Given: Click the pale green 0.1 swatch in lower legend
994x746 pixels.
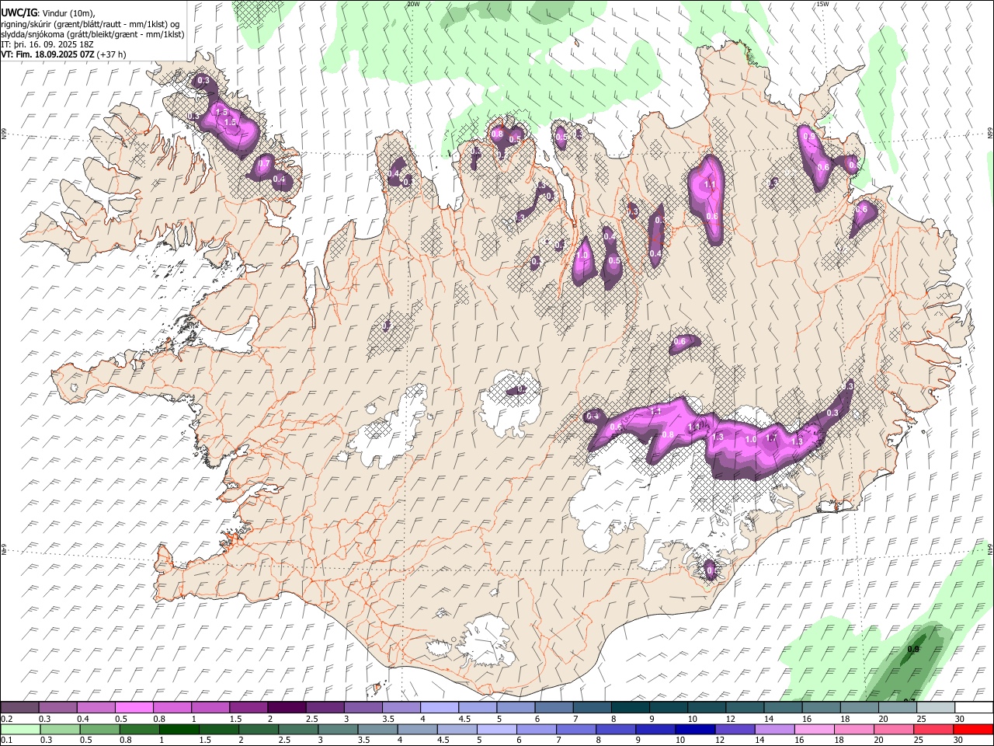Looking at the screenshot, I should point(20,729).
